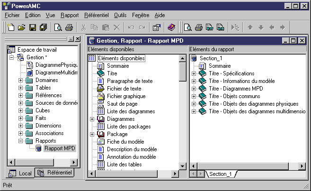The image size is (311, 191).
Task: Expand Package in available elements
Action: point(92,135)
